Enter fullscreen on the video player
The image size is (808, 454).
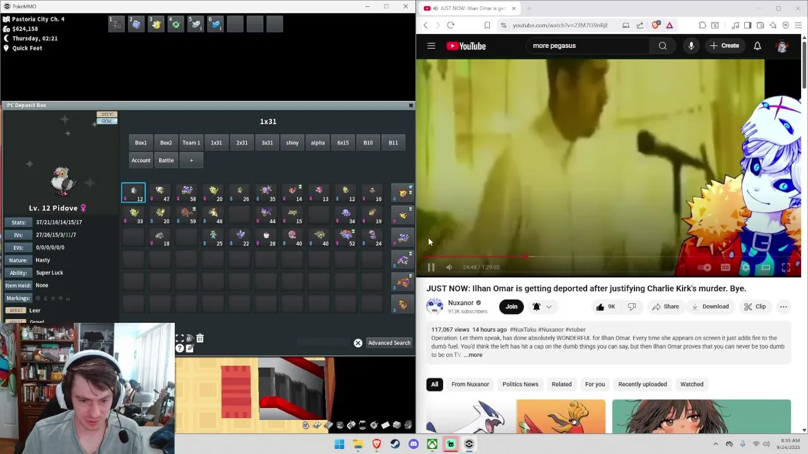[786, 267]
